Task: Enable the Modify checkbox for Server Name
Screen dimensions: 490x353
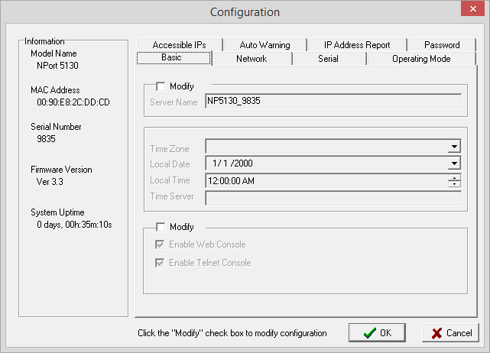Action: click(161, 86)
